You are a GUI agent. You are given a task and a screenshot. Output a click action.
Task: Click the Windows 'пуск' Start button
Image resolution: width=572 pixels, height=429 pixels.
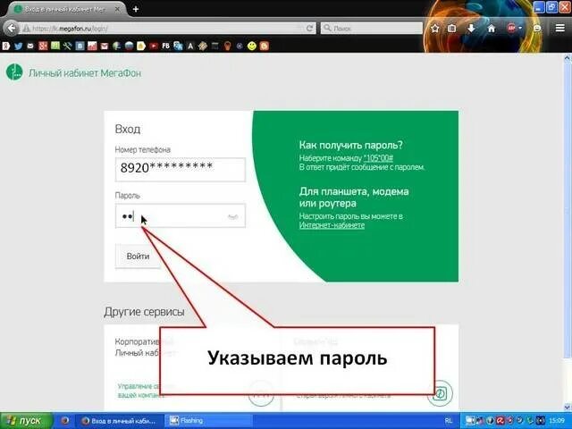coord(26,421)
